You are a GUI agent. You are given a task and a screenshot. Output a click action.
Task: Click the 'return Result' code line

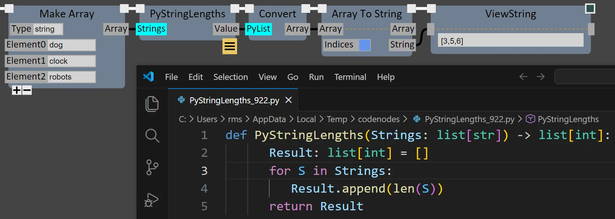click(316, 206)
